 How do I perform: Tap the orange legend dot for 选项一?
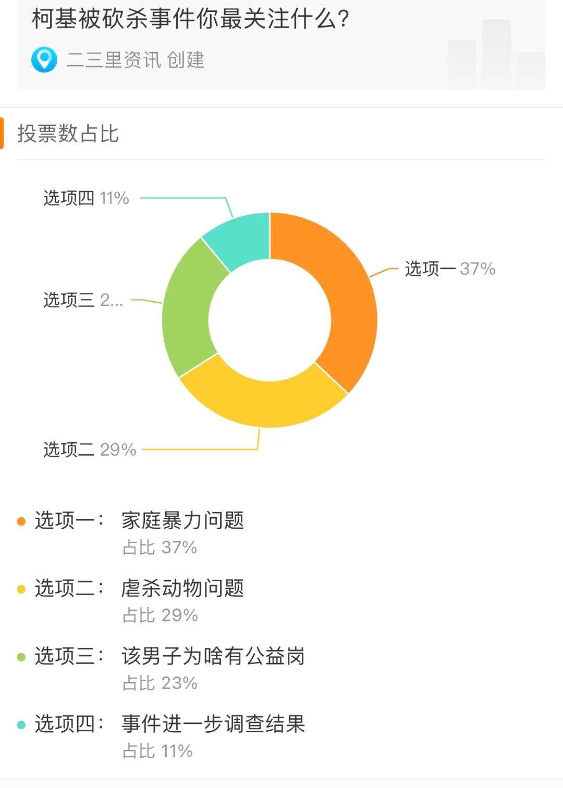click(x=21, y=521)
